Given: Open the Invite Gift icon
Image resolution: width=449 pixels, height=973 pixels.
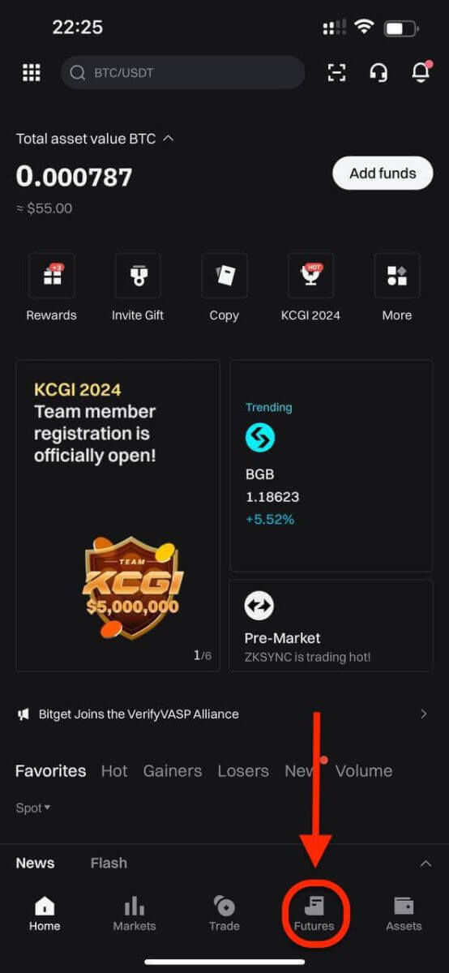Looking at the screenshot, I should pos(138,276).
